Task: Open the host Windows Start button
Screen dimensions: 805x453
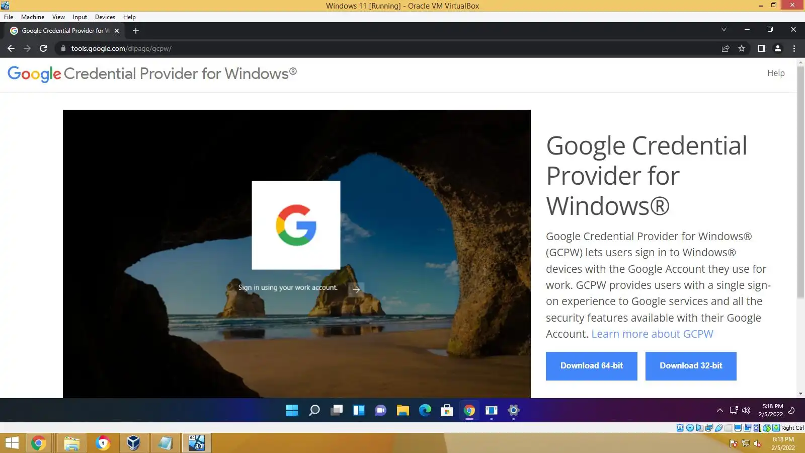Action: (12, 443)
